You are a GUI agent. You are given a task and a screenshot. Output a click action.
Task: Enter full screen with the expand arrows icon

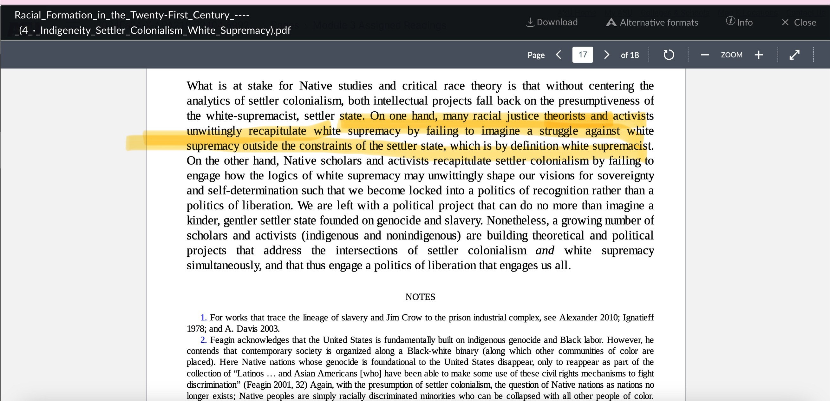coord(794,55)
